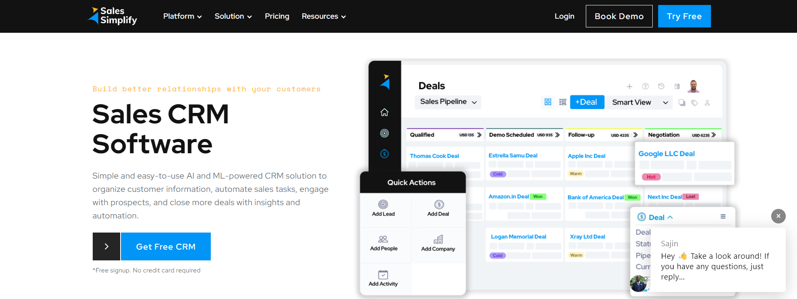797x299 pixels.
Task: Open the history clock icon
Action: tap(661, 86)
